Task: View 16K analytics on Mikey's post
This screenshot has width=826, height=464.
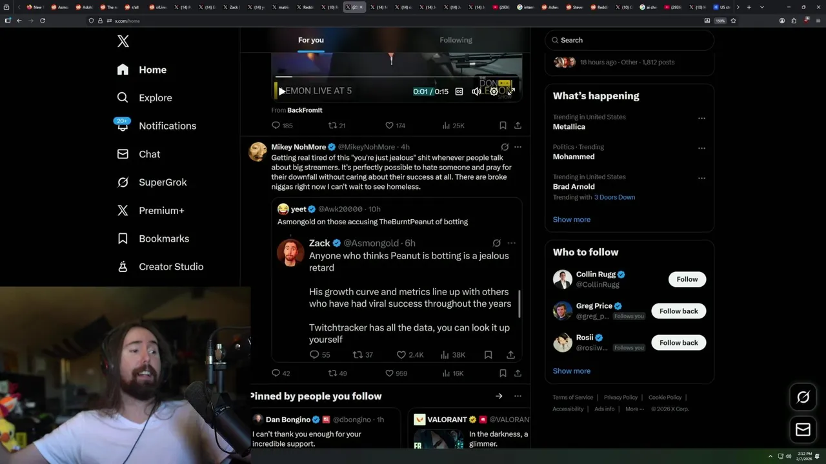Action: 452,373
